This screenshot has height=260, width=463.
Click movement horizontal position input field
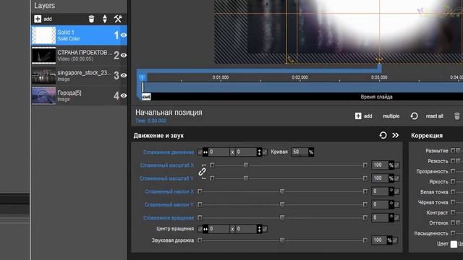[218, 152]
